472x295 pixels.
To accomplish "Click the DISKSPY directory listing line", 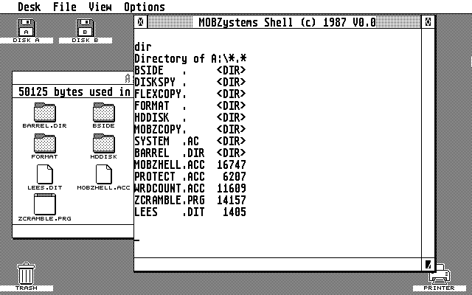I will (x=190, y=82).
